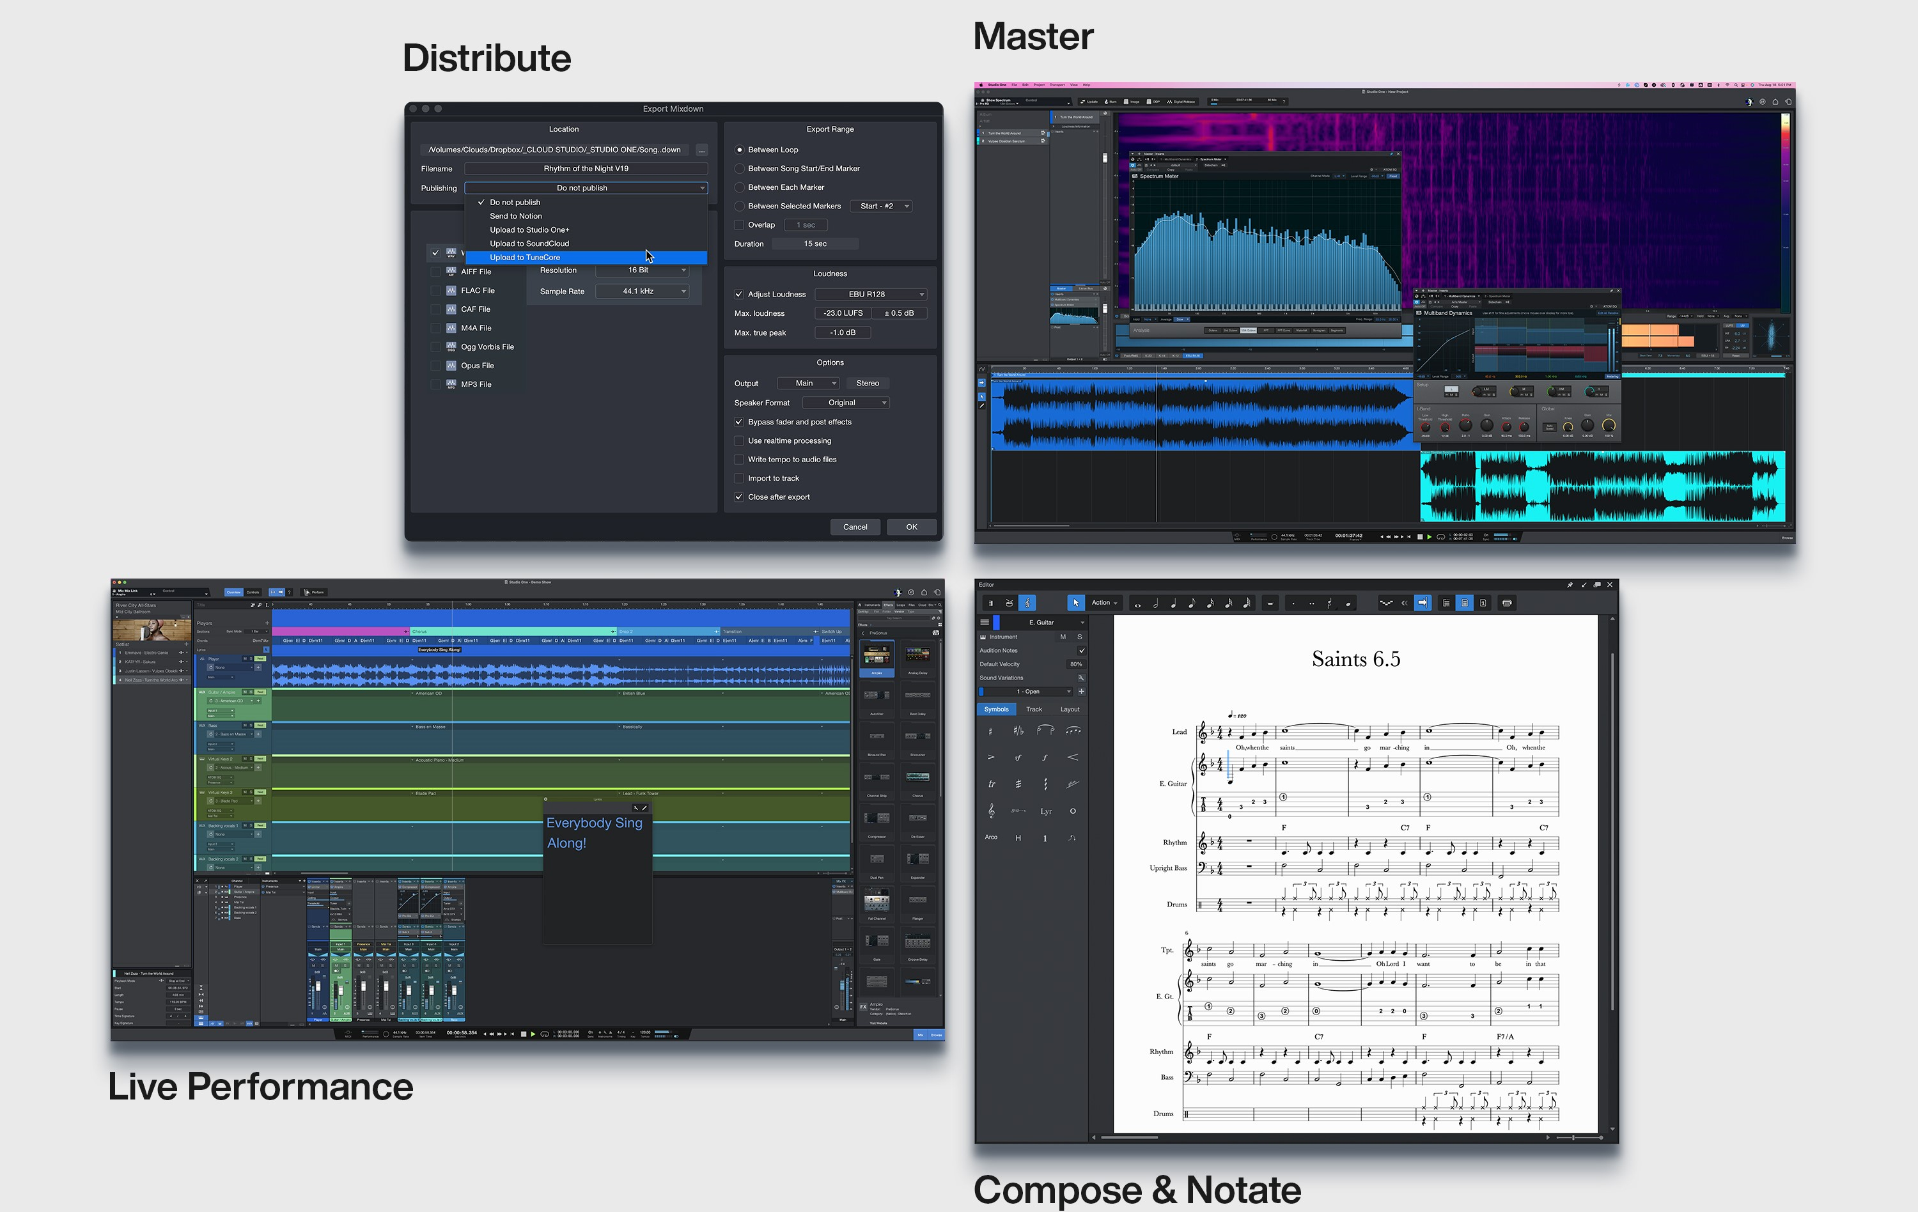Switch to the Layout tab in Editor
This screenshot has height=1212, width=1918.
point(1069,710)
